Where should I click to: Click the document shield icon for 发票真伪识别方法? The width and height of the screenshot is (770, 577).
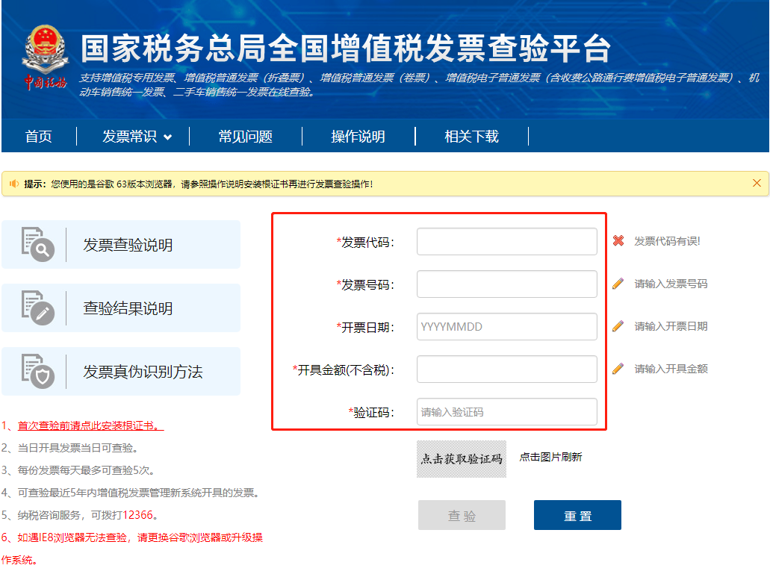click(x=38, y=372)
